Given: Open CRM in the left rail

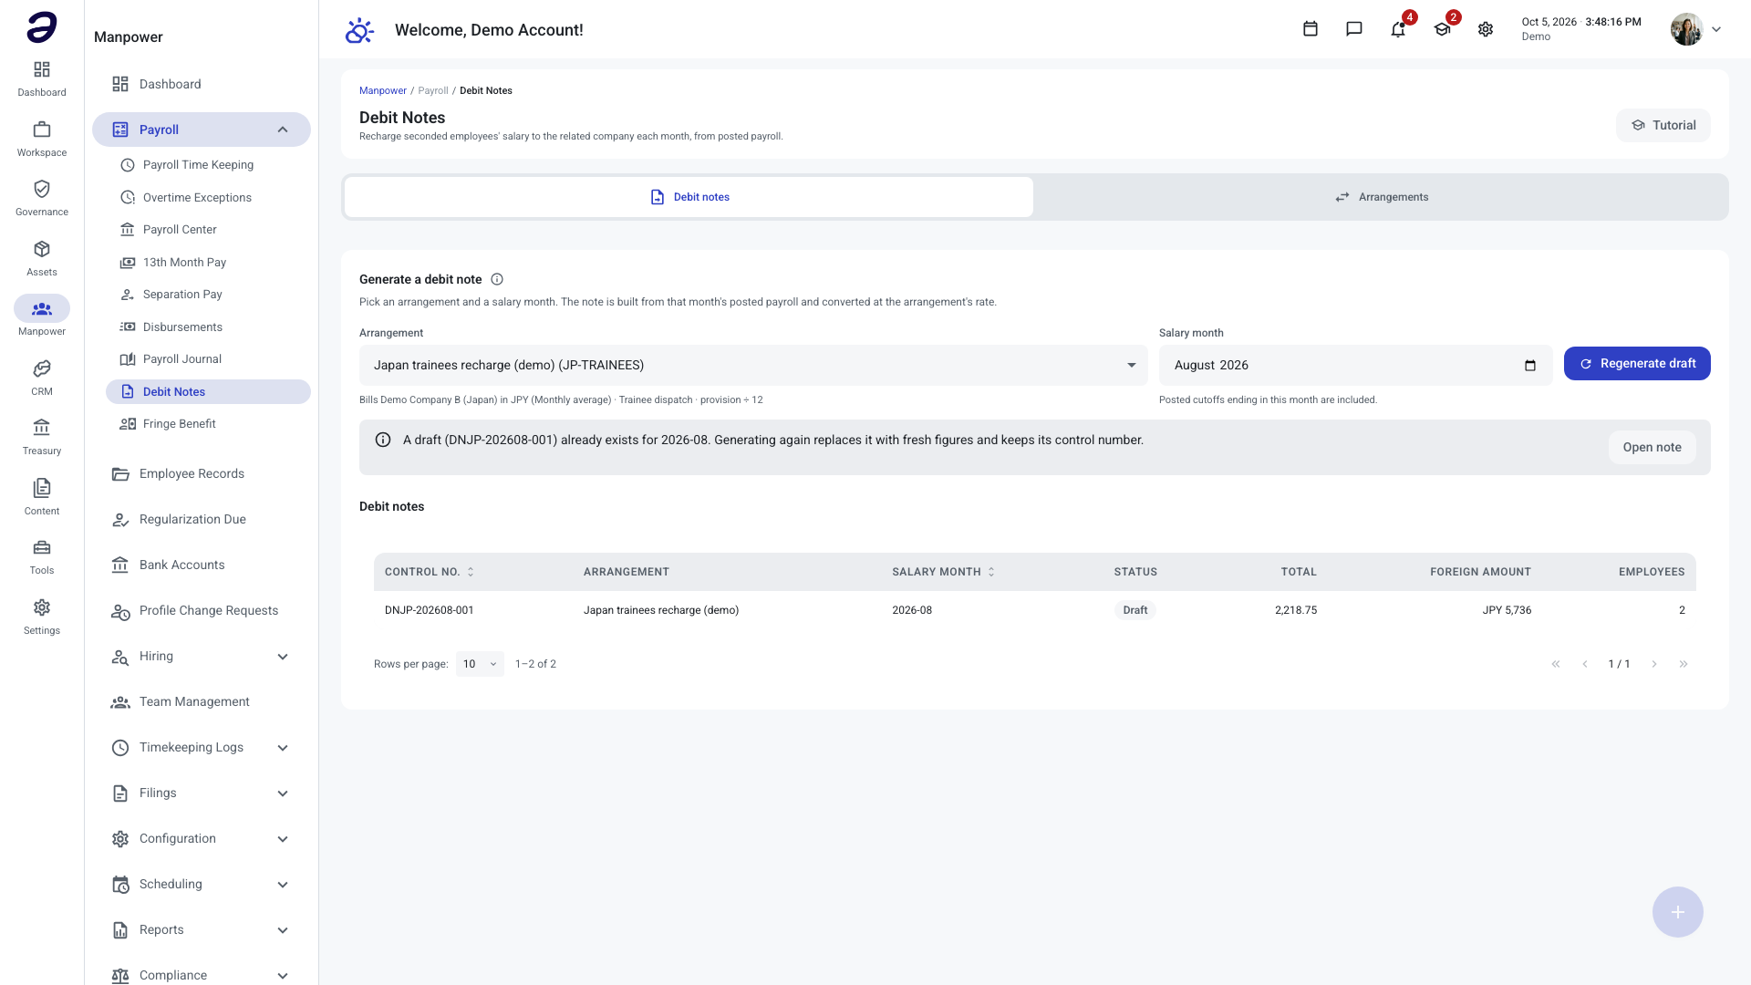Looking at the screenshot, I should 42,378.
